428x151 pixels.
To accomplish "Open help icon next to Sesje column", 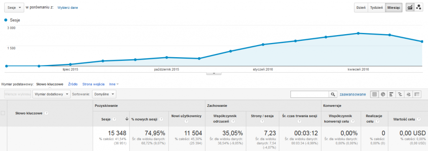I will pos(115,119).
